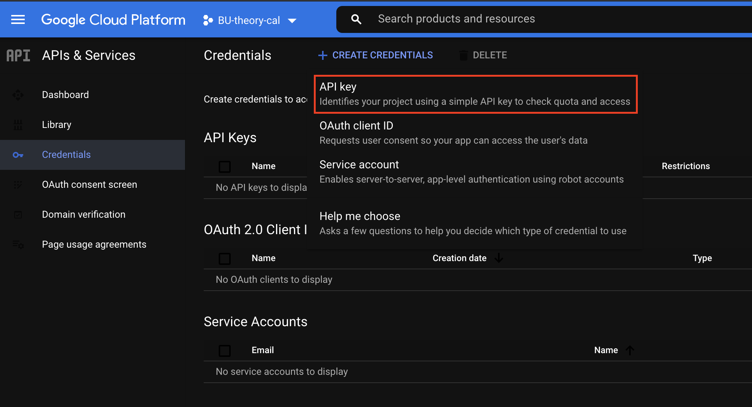Choose OAuth client ID from the menu

475,133
